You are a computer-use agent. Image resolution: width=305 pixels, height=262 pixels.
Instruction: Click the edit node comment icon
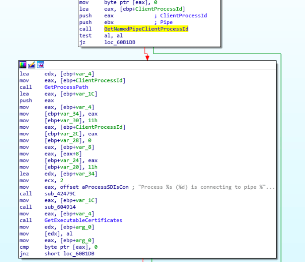31,64
